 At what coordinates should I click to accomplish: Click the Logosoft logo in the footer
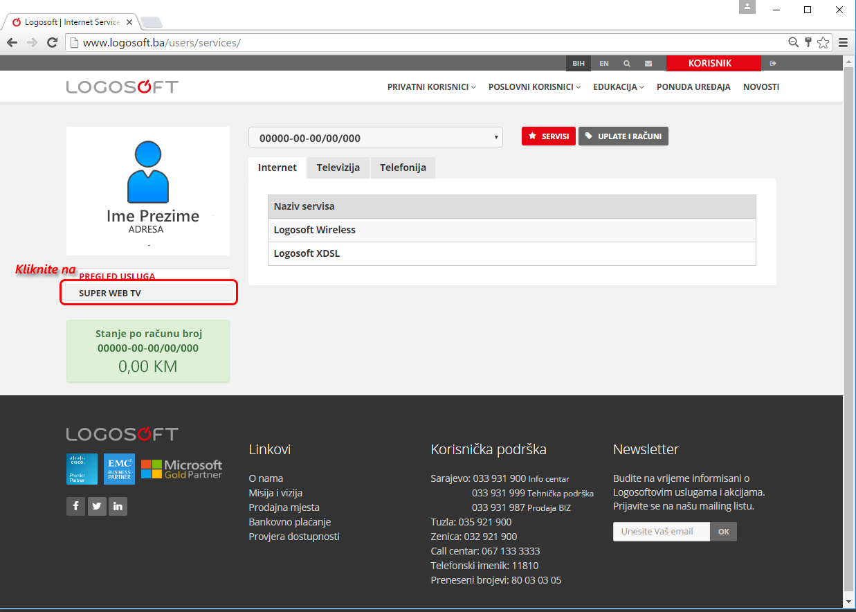[122, 434]
